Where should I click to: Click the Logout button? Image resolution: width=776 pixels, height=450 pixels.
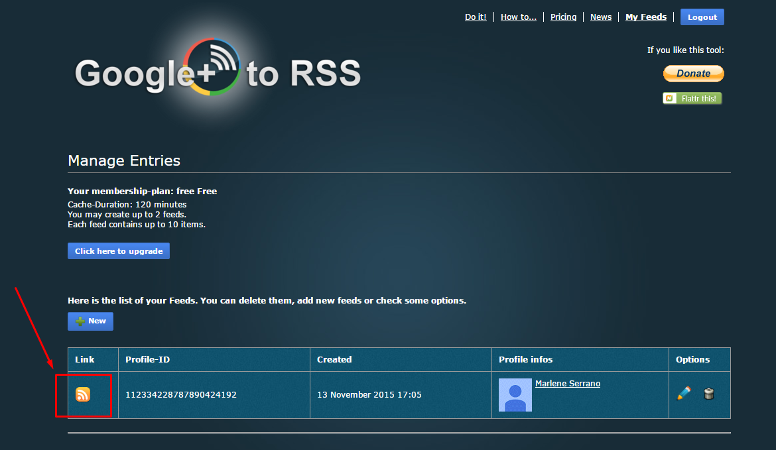(702, 17)
